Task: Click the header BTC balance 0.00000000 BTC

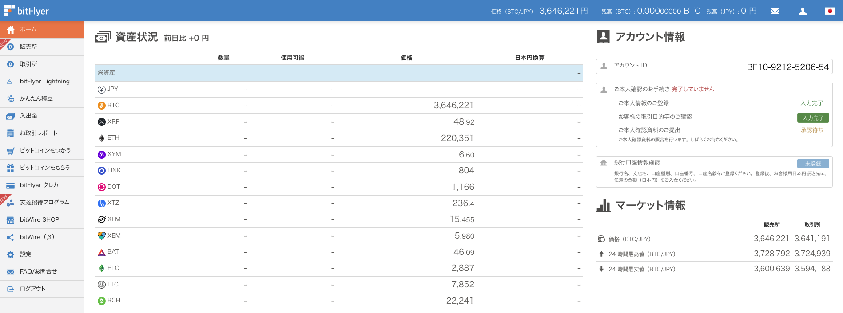Action: [668, 11]
